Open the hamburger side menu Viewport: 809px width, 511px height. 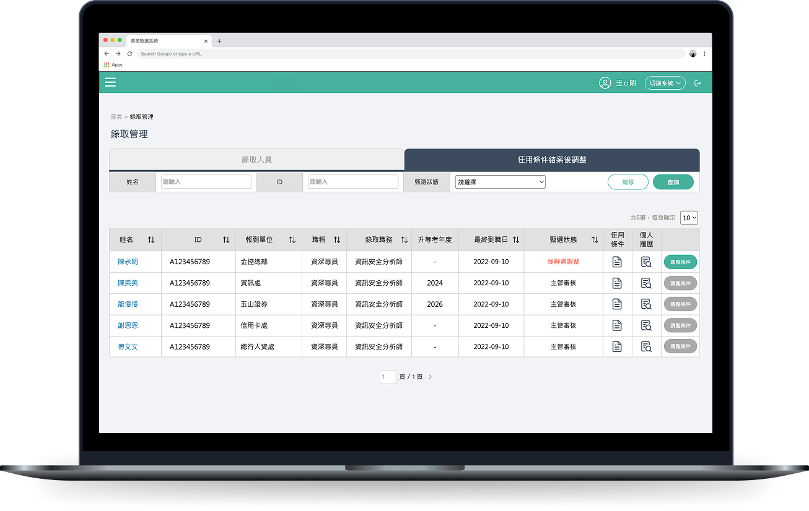(110, 82)
